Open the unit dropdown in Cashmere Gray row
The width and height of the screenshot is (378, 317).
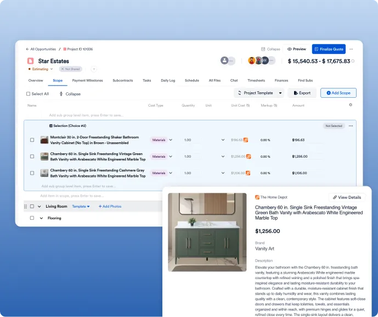pos(223,173)
